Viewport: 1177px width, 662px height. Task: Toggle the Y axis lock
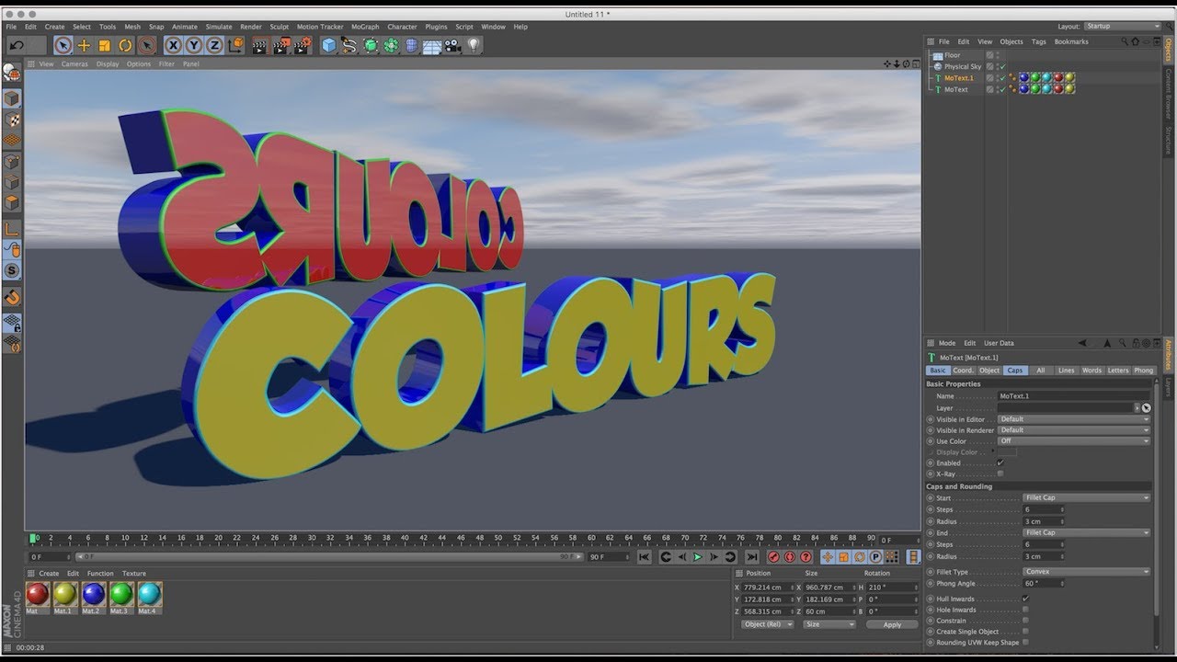point(194,45)
